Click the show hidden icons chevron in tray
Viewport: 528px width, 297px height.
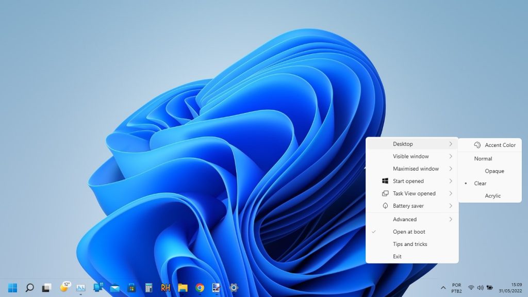(x=443, y=287)
